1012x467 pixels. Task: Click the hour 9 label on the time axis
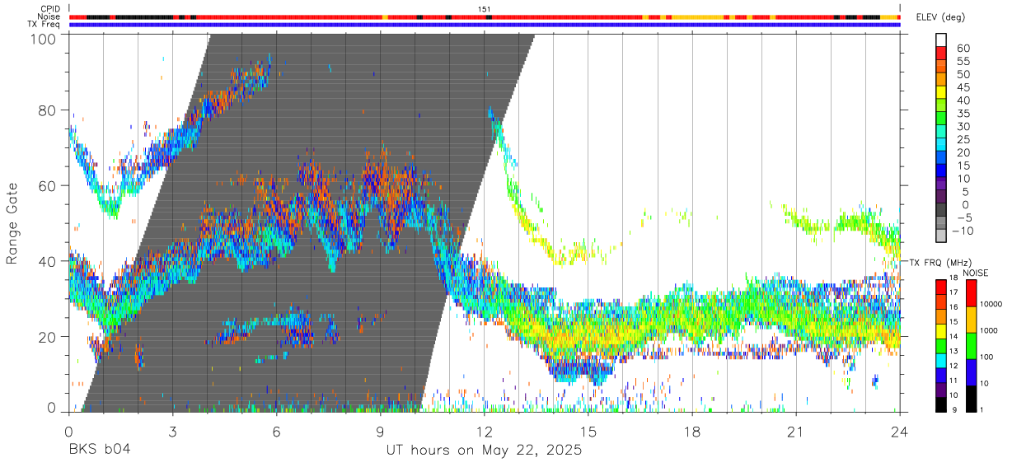[380, 432]
